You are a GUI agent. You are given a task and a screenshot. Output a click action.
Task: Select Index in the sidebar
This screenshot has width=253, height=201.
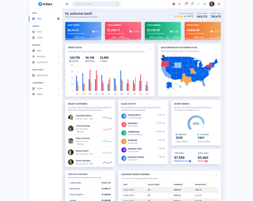pos(39,19)
